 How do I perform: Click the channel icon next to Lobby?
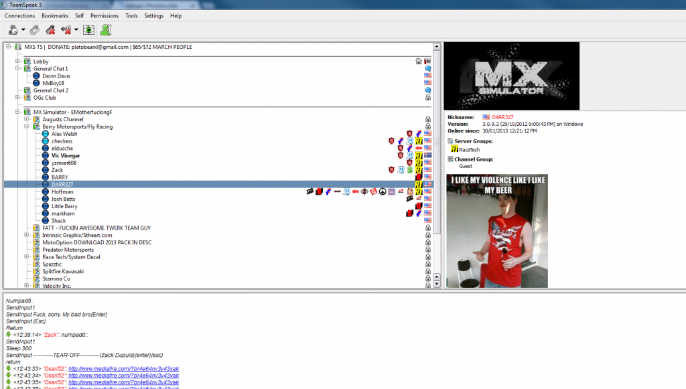tap(27, 61)
